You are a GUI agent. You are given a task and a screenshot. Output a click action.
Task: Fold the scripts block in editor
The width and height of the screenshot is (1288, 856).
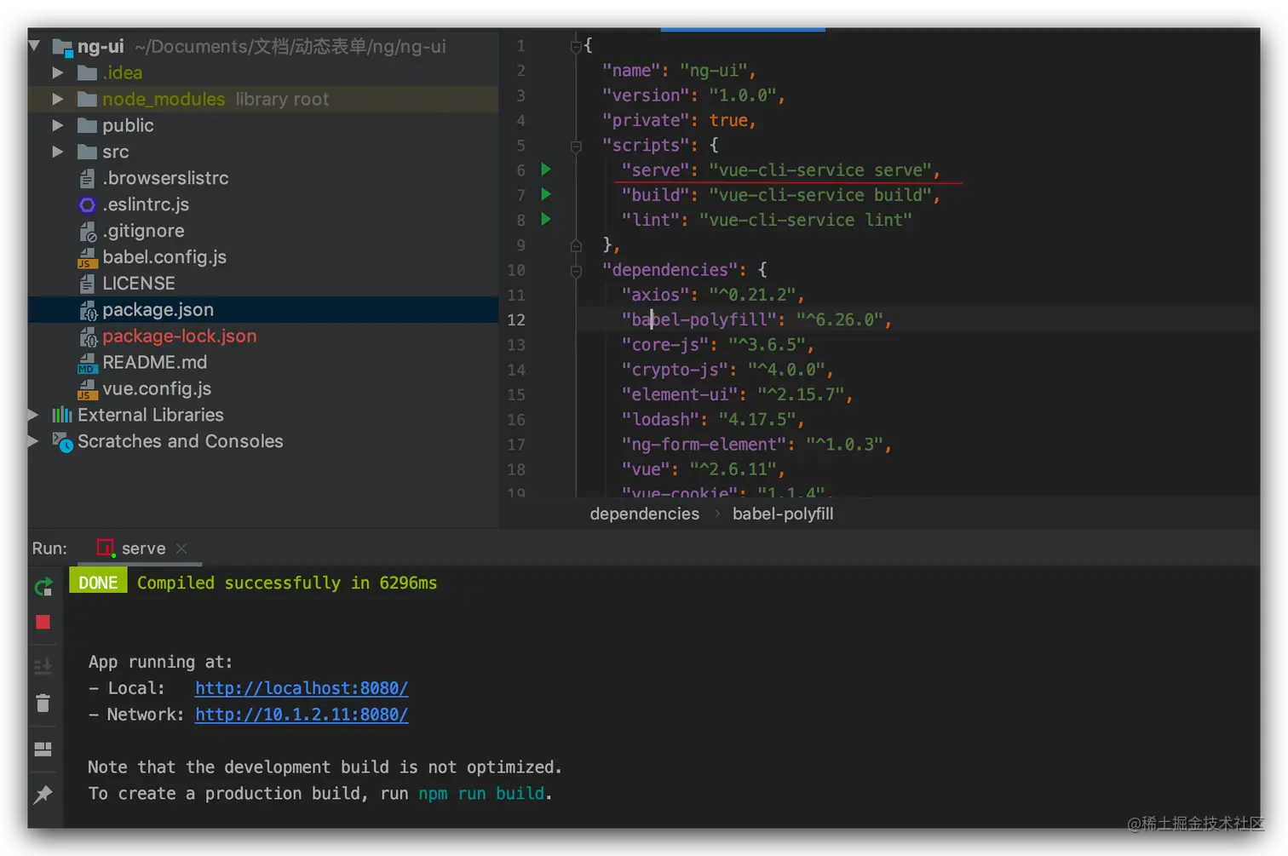(x=576, y=146)
